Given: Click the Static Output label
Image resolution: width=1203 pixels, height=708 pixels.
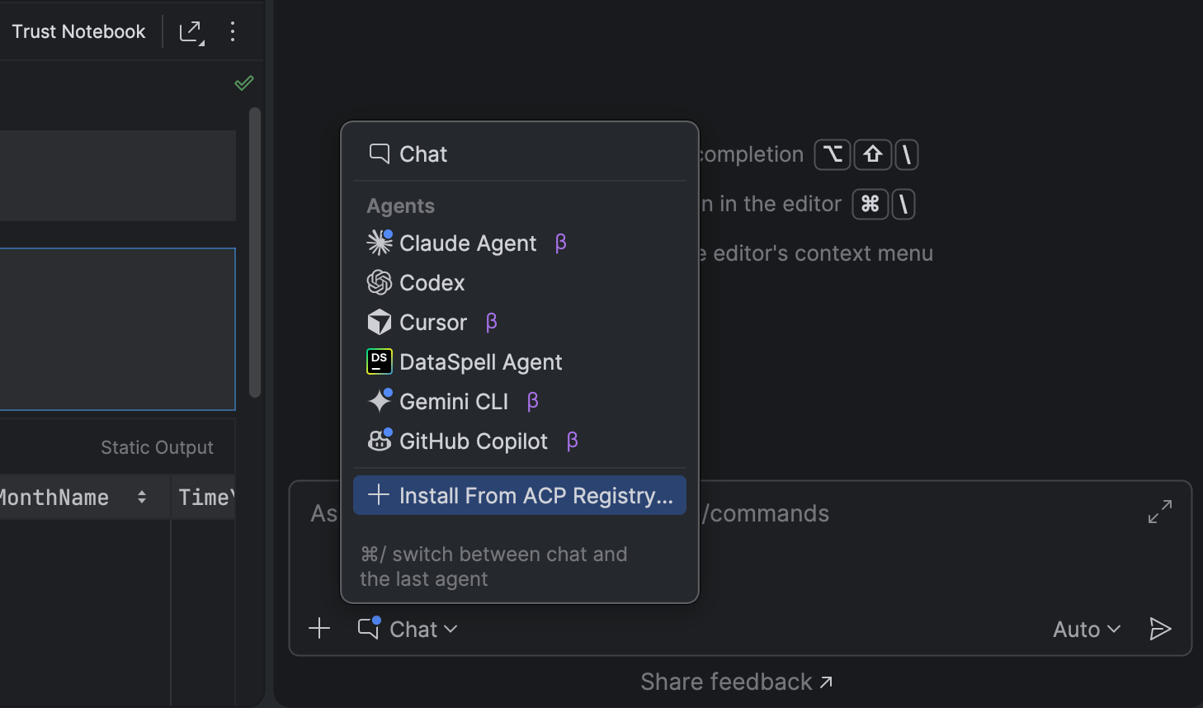Looking at the screenshot, I should coord(157,447).
